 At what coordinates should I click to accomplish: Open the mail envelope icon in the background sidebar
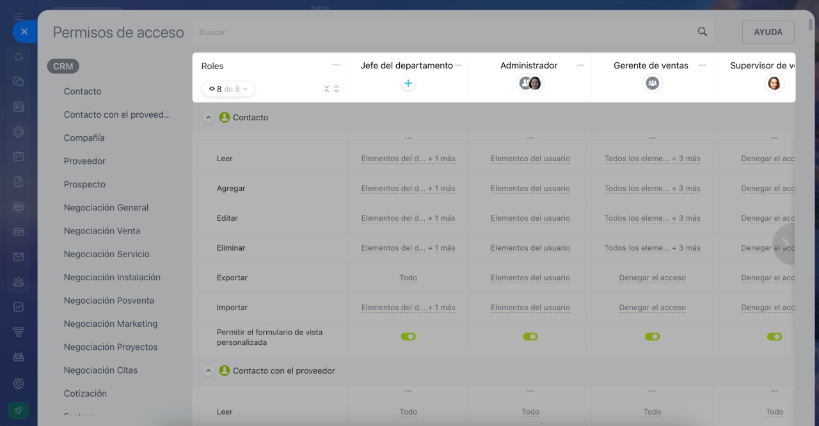[19, 256]
